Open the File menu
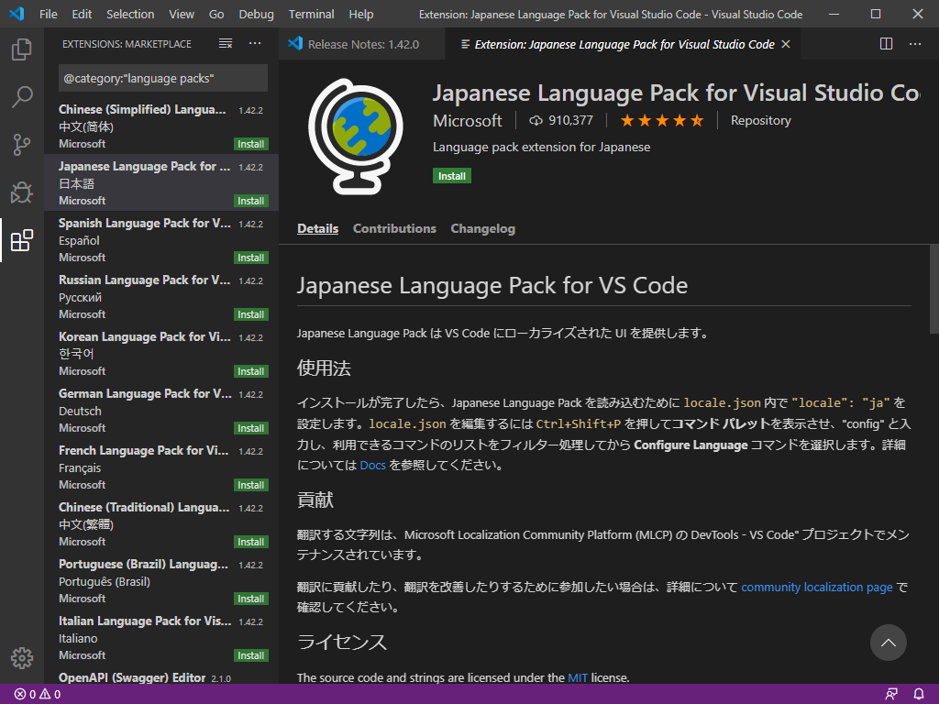The width and height of the screenshot is (939, 704). (x=49, y=14)
